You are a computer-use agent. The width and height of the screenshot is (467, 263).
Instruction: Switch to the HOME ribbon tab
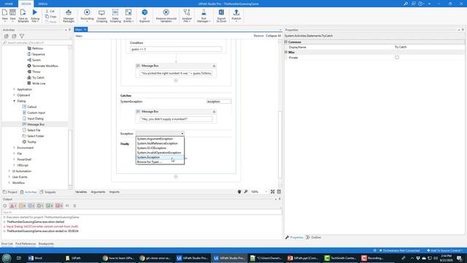coord(9,4)
